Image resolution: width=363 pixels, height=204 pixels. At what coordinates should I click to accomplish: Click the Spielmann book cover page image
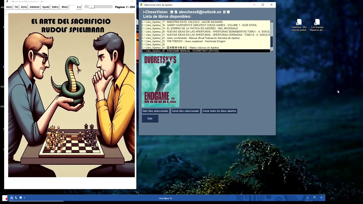click(x=71, y=95)
